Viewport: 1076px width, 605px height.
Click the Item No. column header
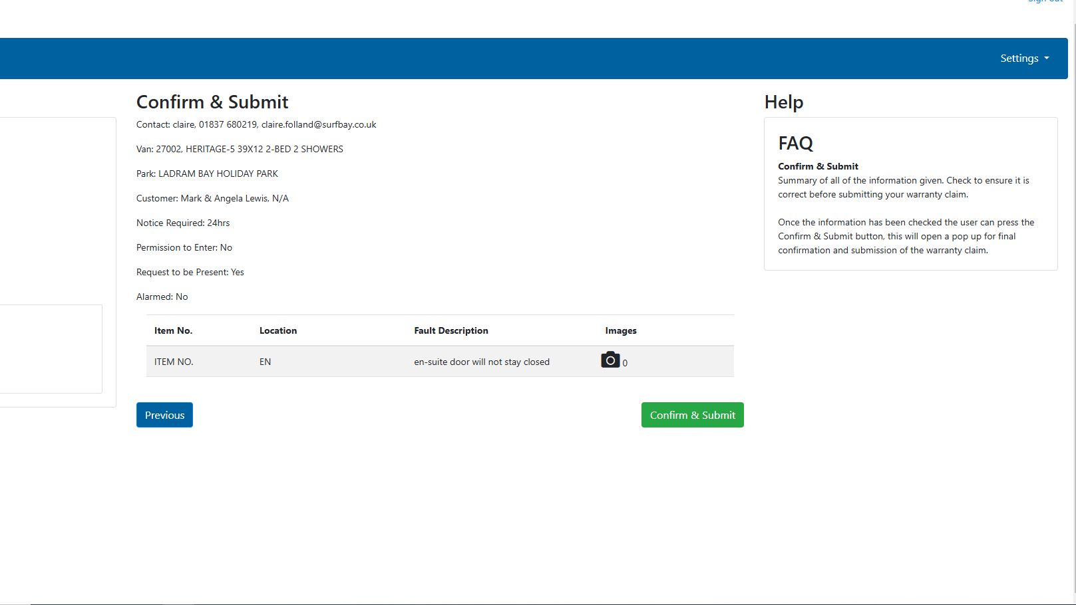click(173, 330)
